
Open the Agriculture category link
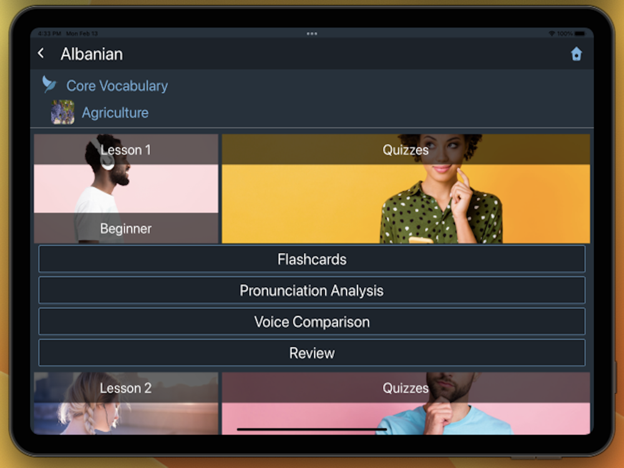coord(115,113)
